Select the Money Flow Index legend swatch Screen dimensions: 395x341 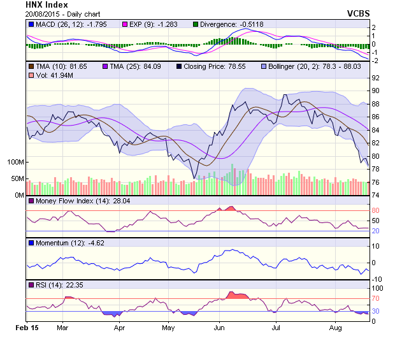[x=31, y=202]
